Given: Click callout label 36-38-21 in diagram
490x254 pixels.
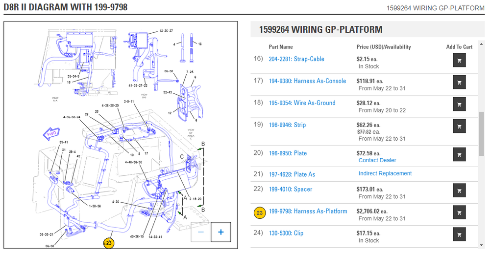Looking at the screenshot, I should (x=47, y=234).
